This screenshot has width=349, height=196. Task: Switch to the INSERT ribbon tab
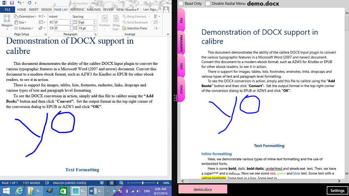[34, 9]
